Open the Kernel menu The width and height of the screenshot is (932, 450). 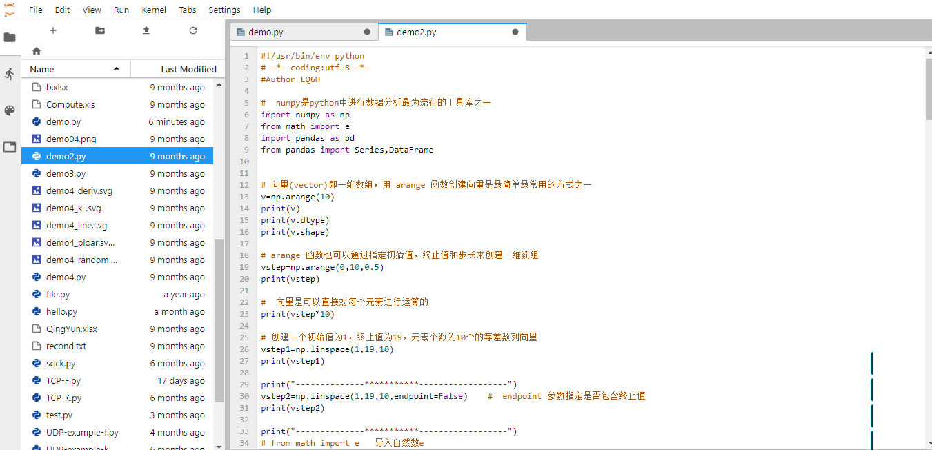point(154,10)
